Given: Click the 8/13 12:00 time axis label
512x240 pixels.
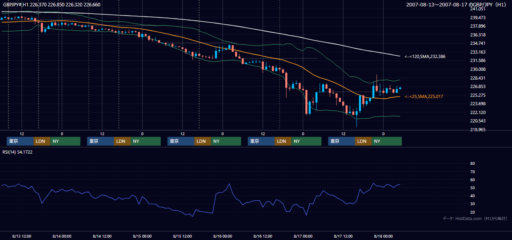Looking at the screenshot, I should point(22,236).
